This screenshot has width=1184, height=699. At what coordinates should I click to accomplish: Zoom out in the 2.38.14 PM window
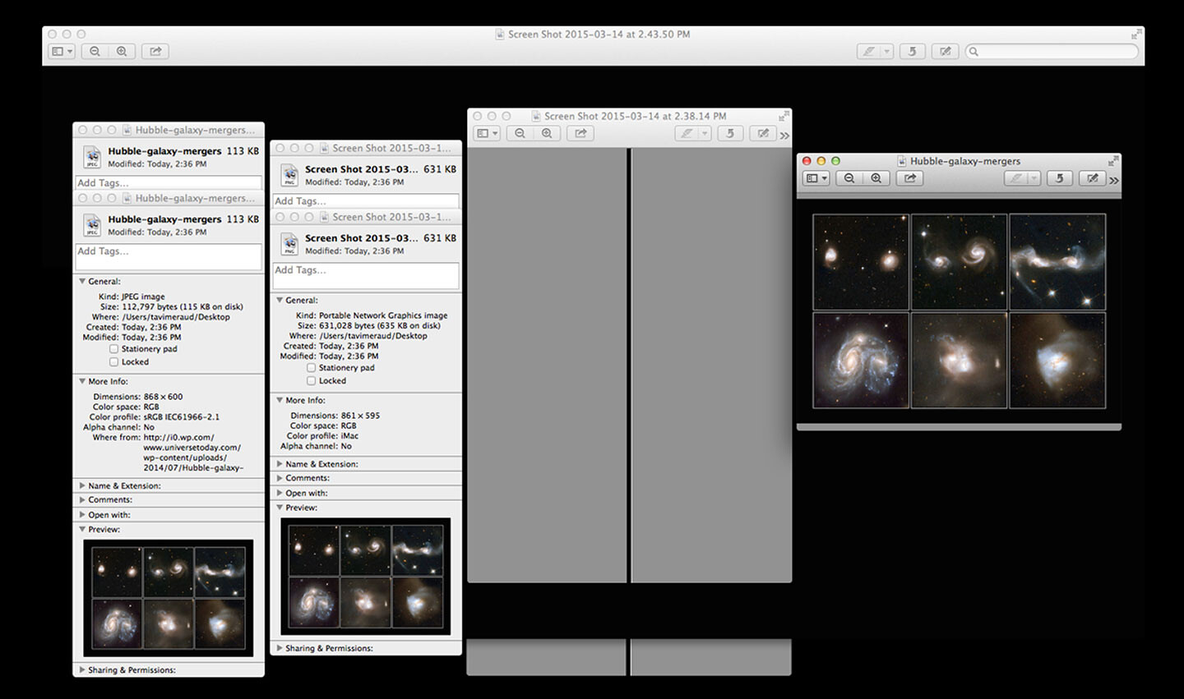[520, 133]
